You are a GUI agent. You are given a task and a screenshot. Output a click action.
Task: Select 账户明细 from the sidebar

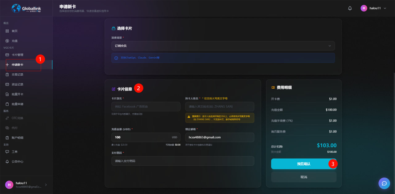(17, 138)
